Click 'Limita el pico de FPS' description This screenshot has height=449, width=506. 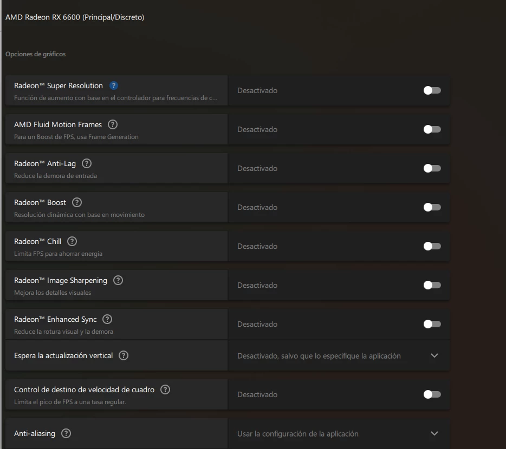(x=70, y=402)
